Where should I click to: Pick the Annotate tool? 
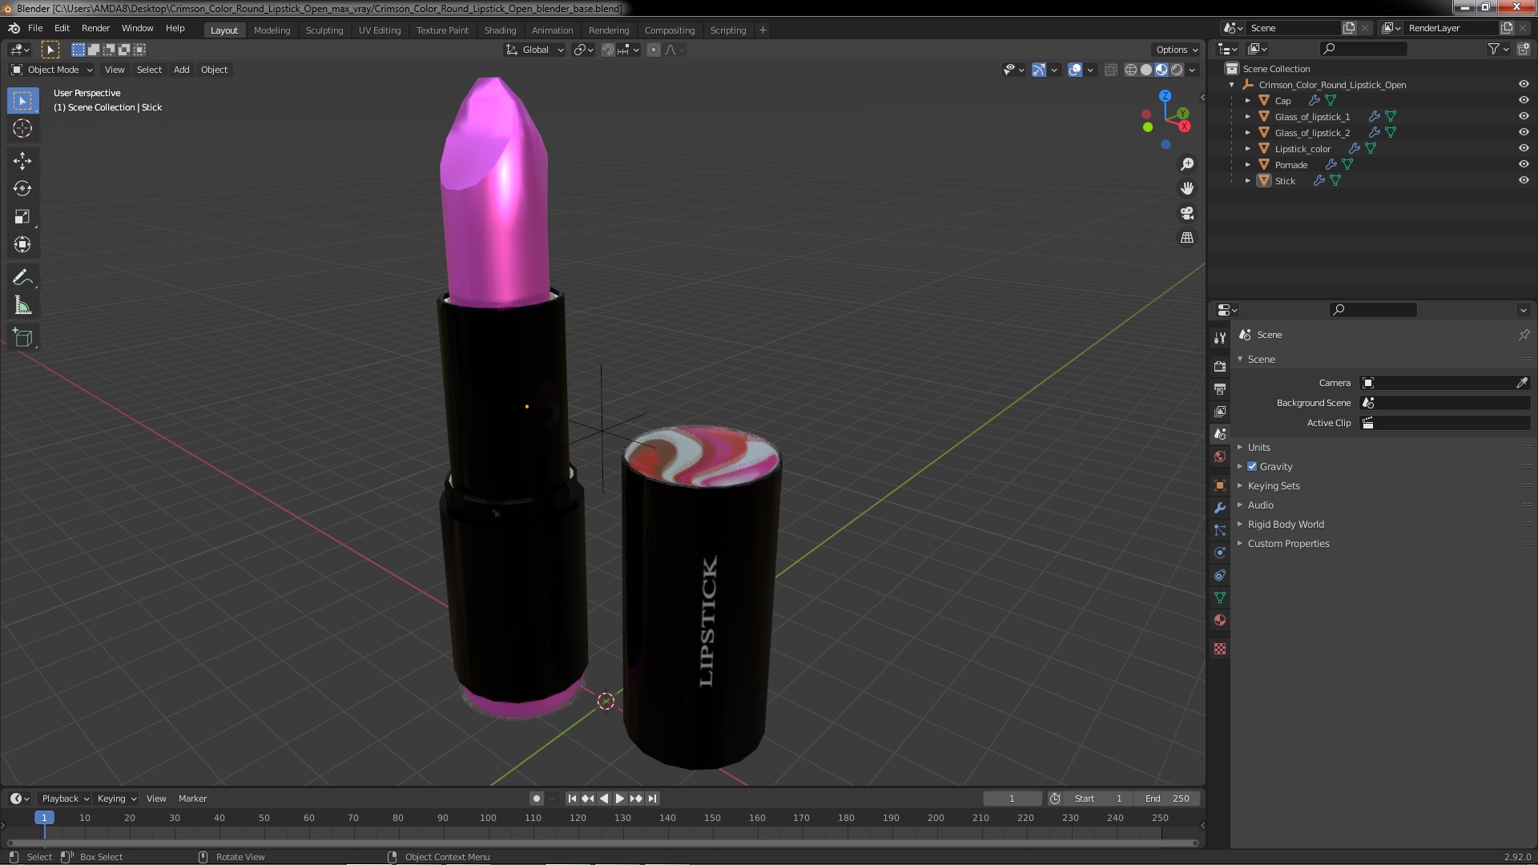click(x=22, y=278)
